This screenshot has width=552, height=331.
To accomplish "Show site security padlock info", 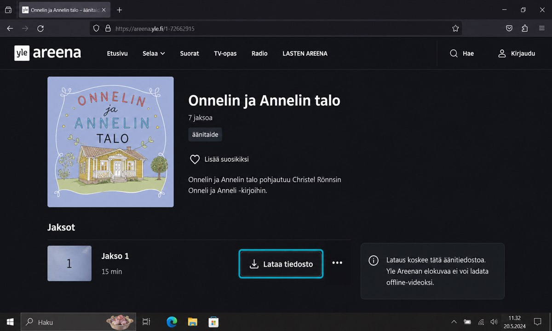I will 108,29.
